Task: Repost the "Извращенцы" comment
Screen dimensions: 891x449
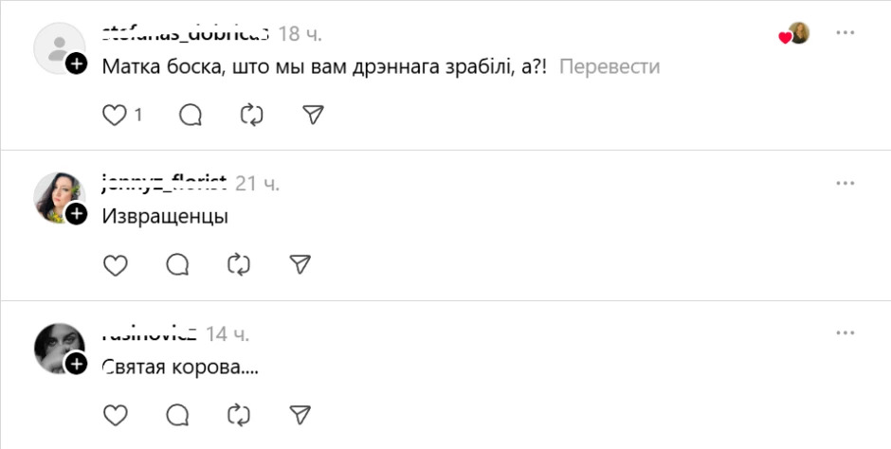Action: click(x=238, y=264)
